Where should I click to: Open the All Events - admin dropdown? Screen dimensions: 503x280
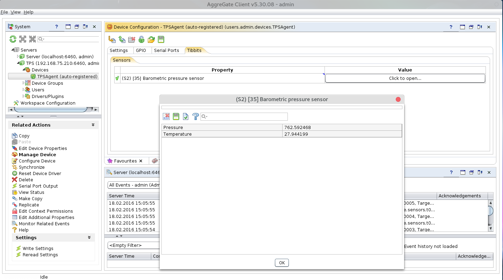(134, 185)
